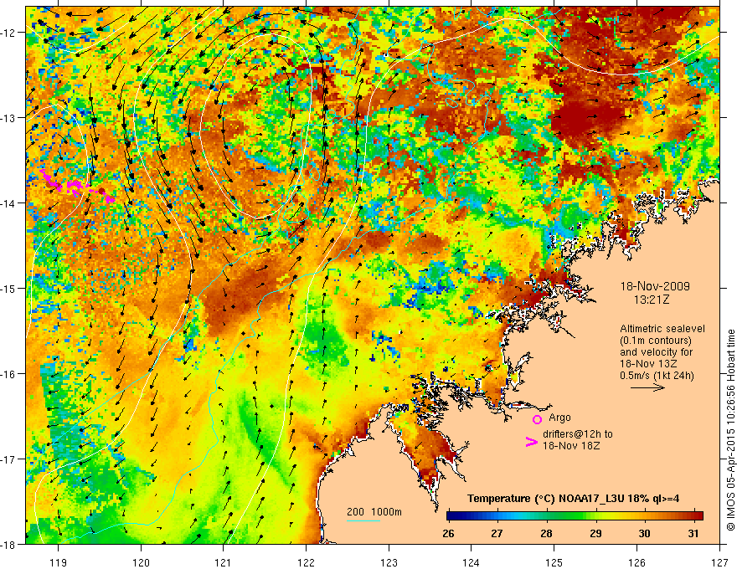
Task: Click the 'Argo' legend label
Action: coord(559,418)
